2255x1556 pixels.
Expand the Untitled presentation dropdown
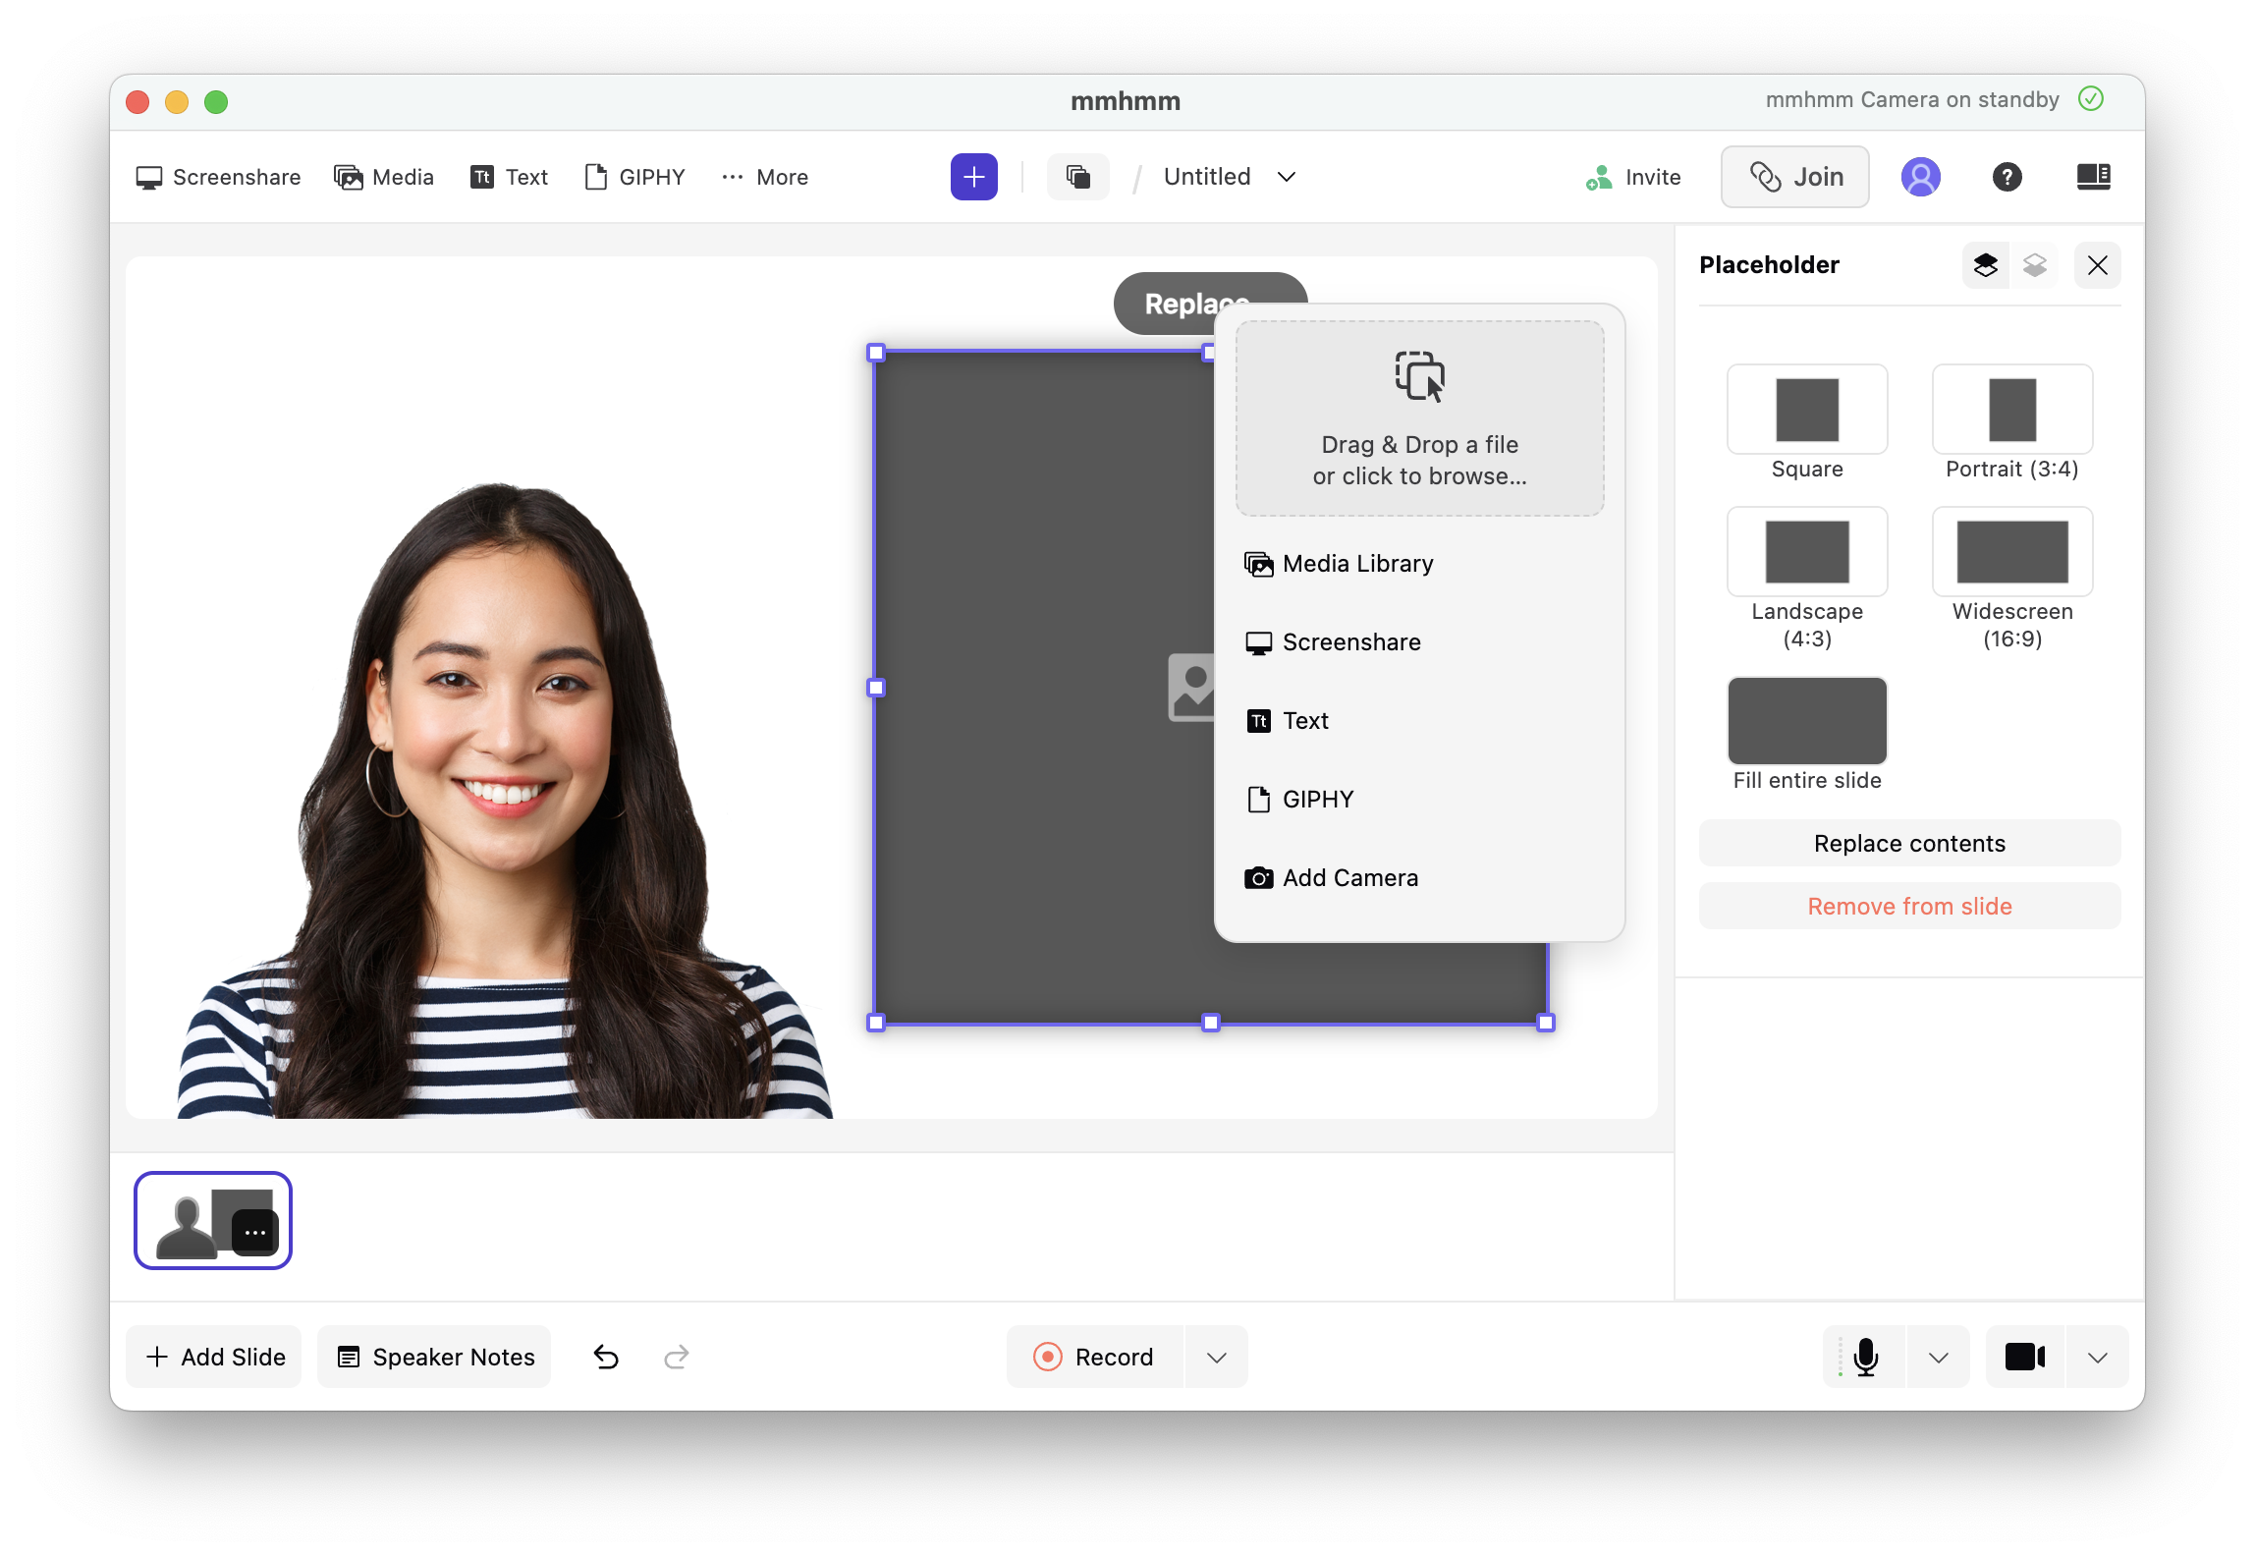pyautogui.click(x=1286, y=177)
